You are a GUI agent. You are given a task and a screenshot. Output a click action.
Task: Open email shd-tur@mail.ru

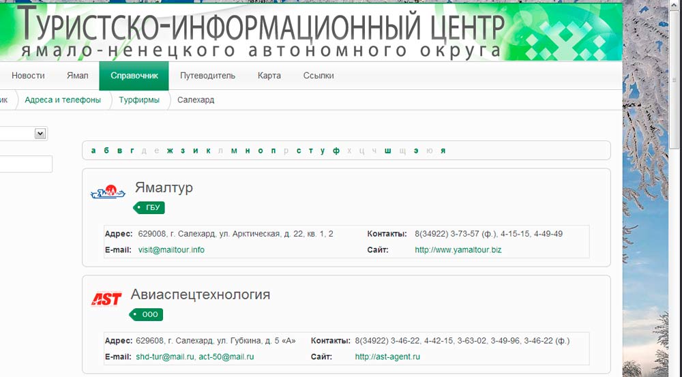pyautogui.click(x=165, y=357)
